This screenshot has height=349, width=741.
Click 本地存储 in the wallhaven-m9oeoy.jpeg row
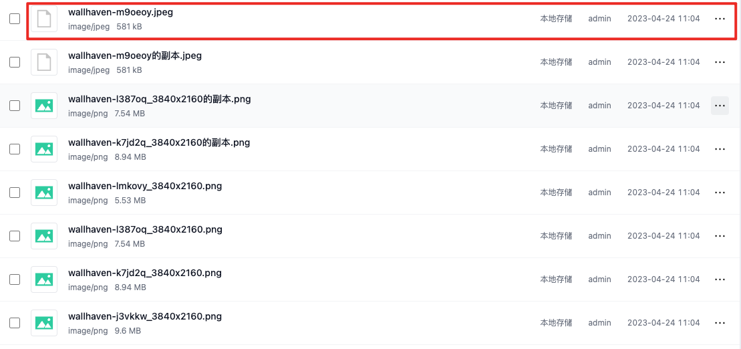tap(556, 19)
